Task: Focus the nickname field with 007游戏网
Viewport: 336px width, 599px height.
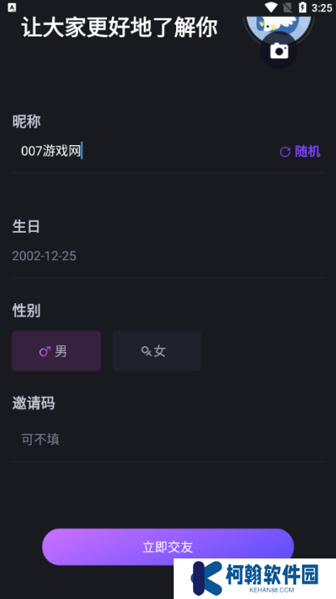Action: coord(145,152)
